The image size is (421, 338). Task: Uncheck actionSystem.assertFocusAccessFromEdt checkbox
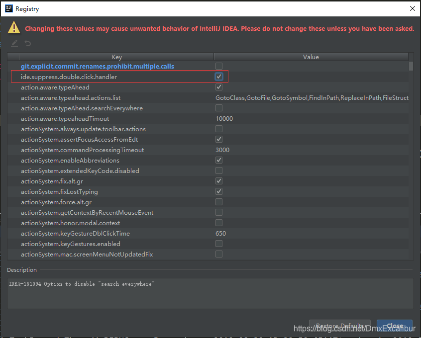click(219, 139)
